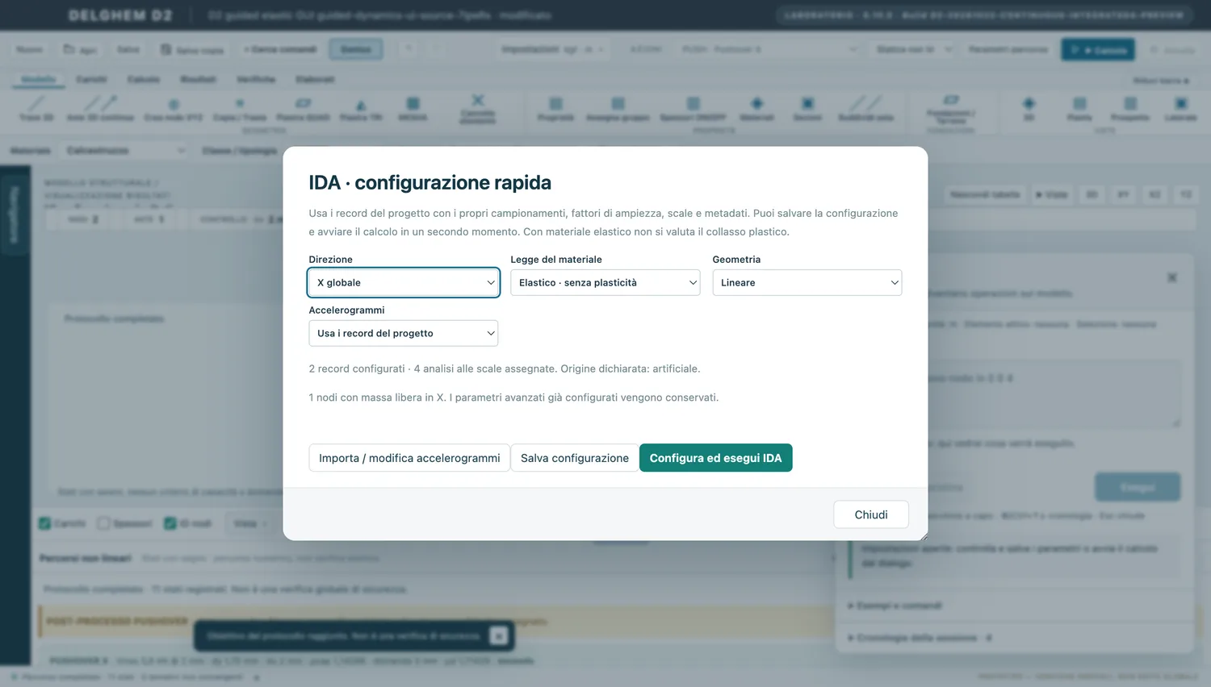Click the Accelerogrammi field label
Viewport: 1211px width, 687px height.
[x=347, y=310]
